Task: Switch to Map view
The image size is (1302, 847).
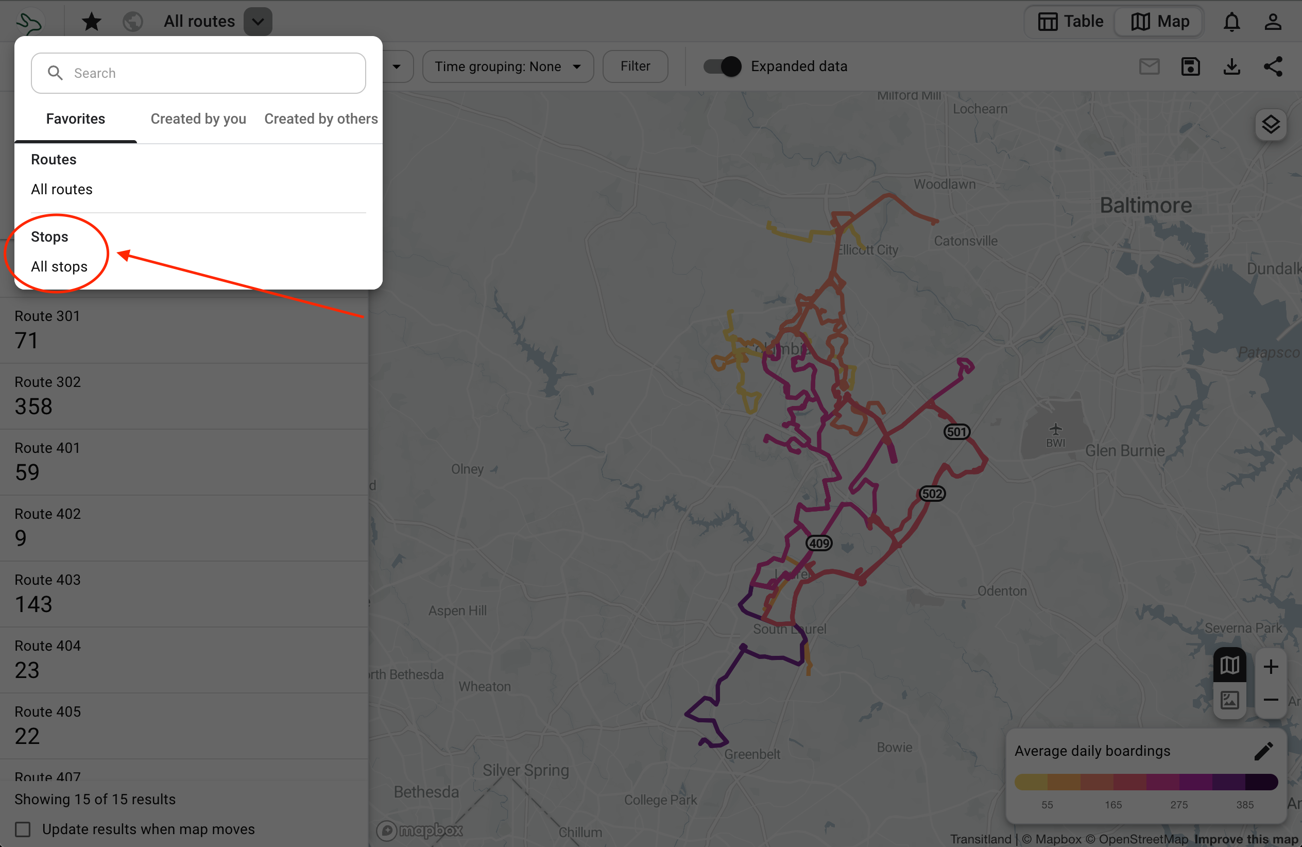Action: click(1159, 22)
